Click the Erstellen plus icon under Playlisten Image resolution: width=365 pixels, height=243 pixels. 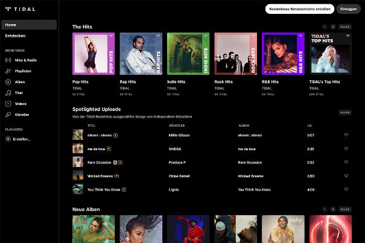tap(8, 139)
